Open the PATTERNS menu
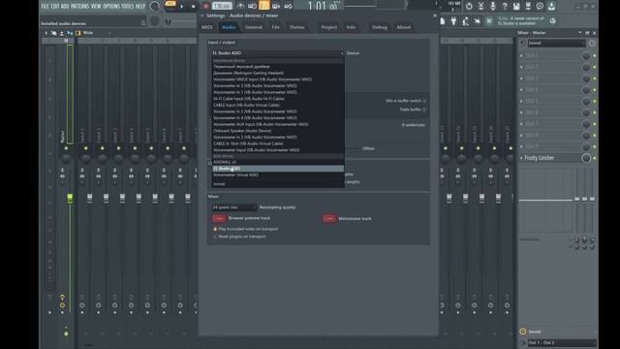 tap(79, 6)
